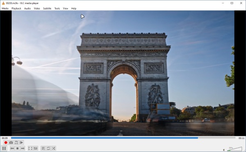Stop the playback
246x152 pixels.
coord(17,148)
